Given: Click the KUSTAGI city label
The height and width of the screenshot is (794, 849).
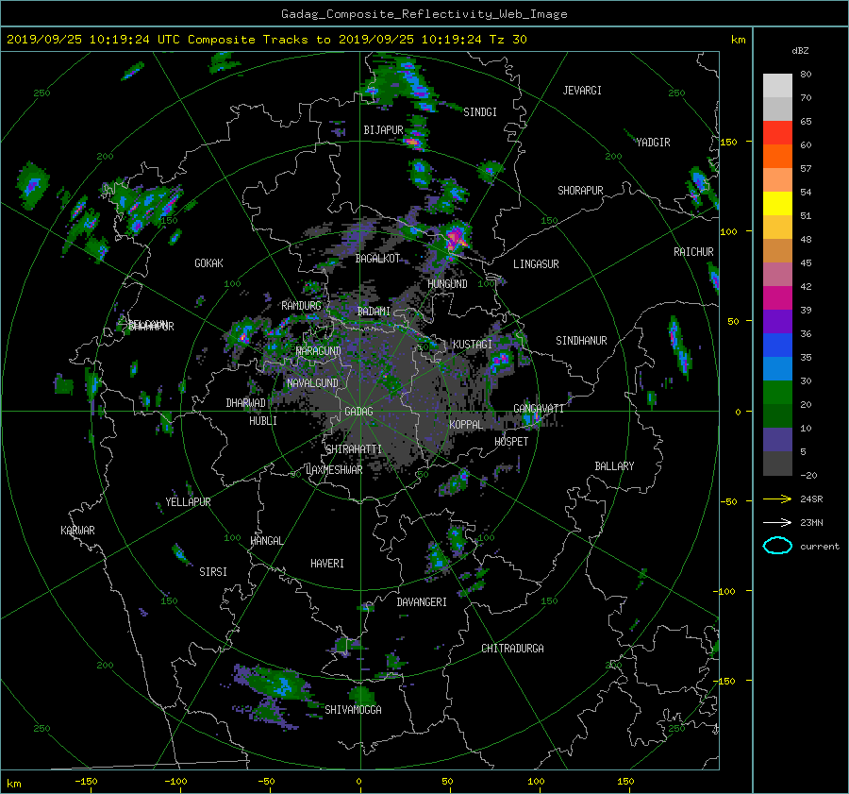Looking at the screenshot, I should point(473,345).
